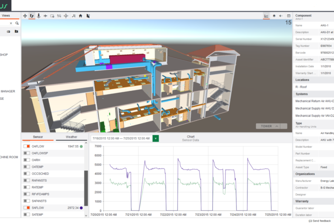Open the R - Roof location

[x=302, y=87]
